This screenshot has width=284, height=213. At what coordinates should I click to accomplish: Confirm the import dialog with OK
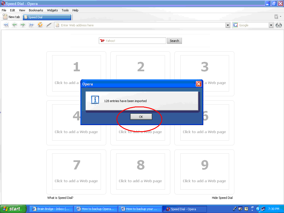pyautogui.click(x=141, y=117)
